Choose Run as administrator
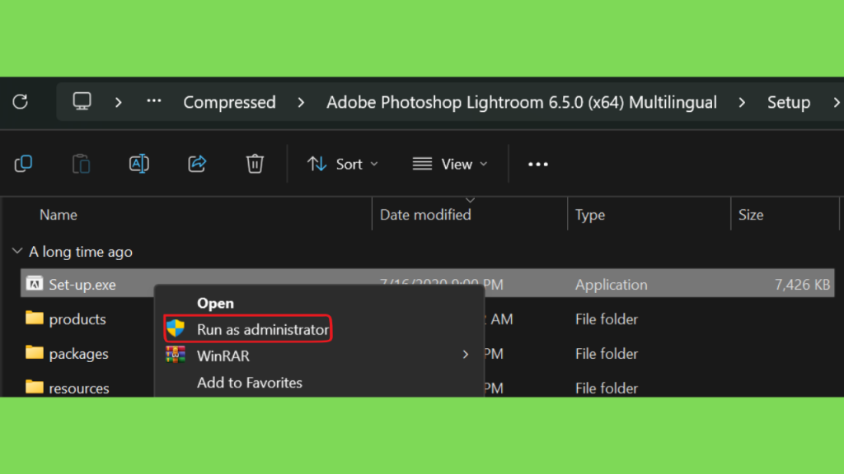This screenshot has width=844, height=474. point(248,329)
